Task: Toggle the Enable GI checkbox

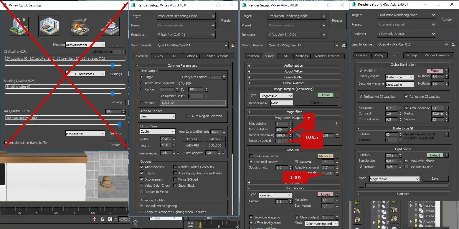Action: tap(361, 71)
